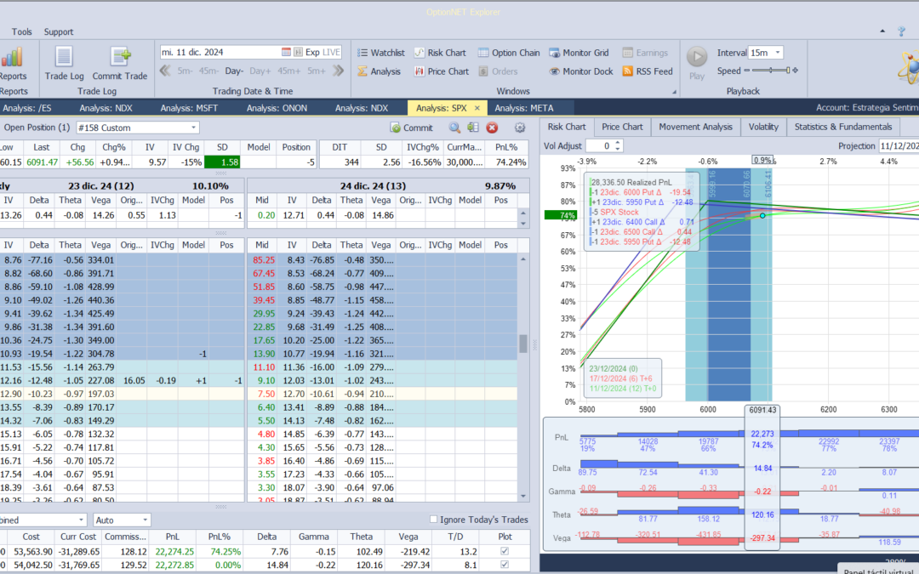Expand the #158 Custom position dropdown
Screen dimensions: 919x574
pyautogui.click(x=193, y=128)
